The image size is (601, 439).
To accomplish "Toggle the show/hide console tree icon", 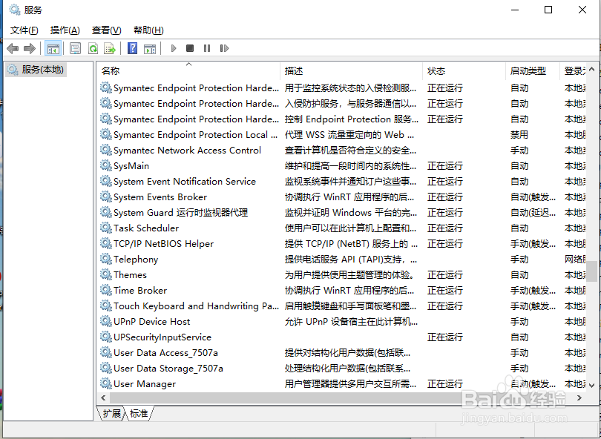I will pyautogui.click(x=53, y=48).
